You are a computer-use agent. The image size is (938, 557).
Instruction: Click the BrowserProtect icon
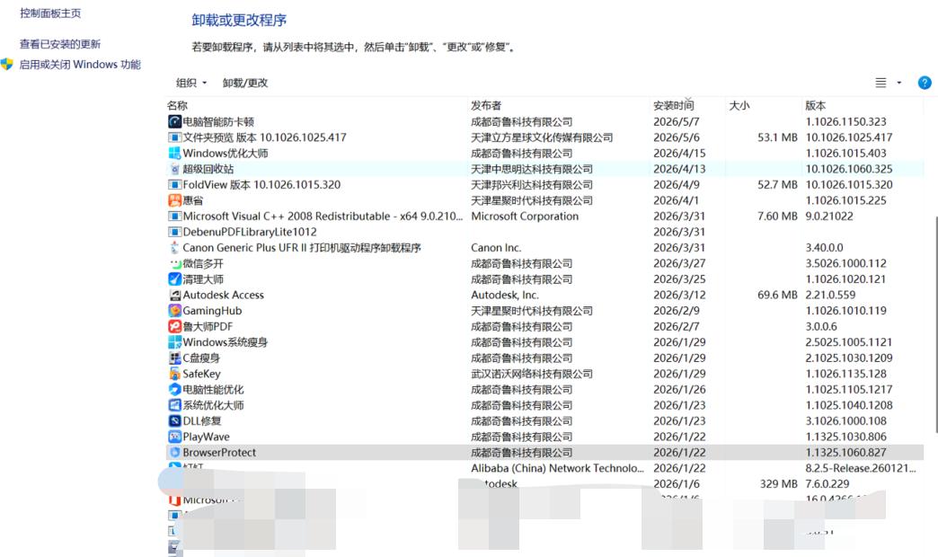click(x=174, y=452)
